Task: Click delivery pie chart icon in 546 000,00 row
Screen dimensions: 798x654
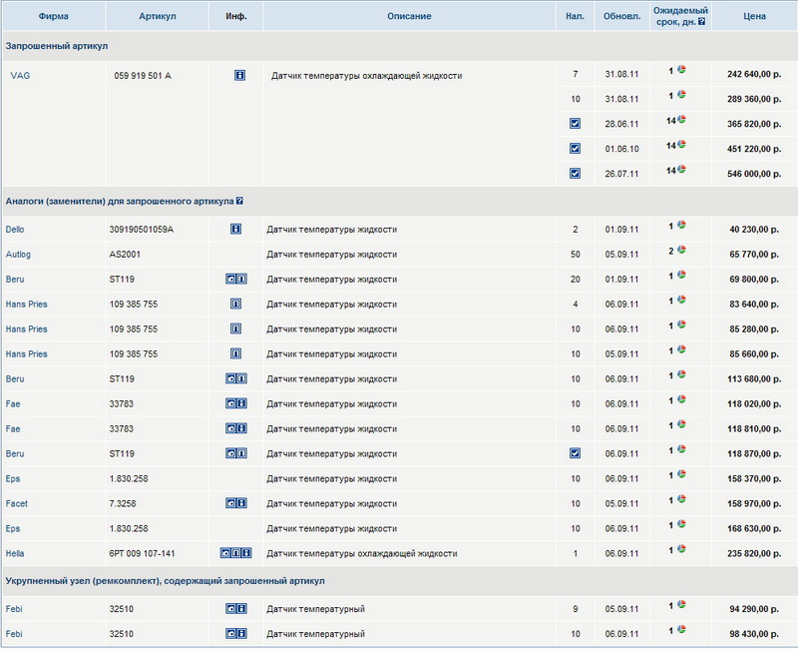Action: tap(681, 169)
